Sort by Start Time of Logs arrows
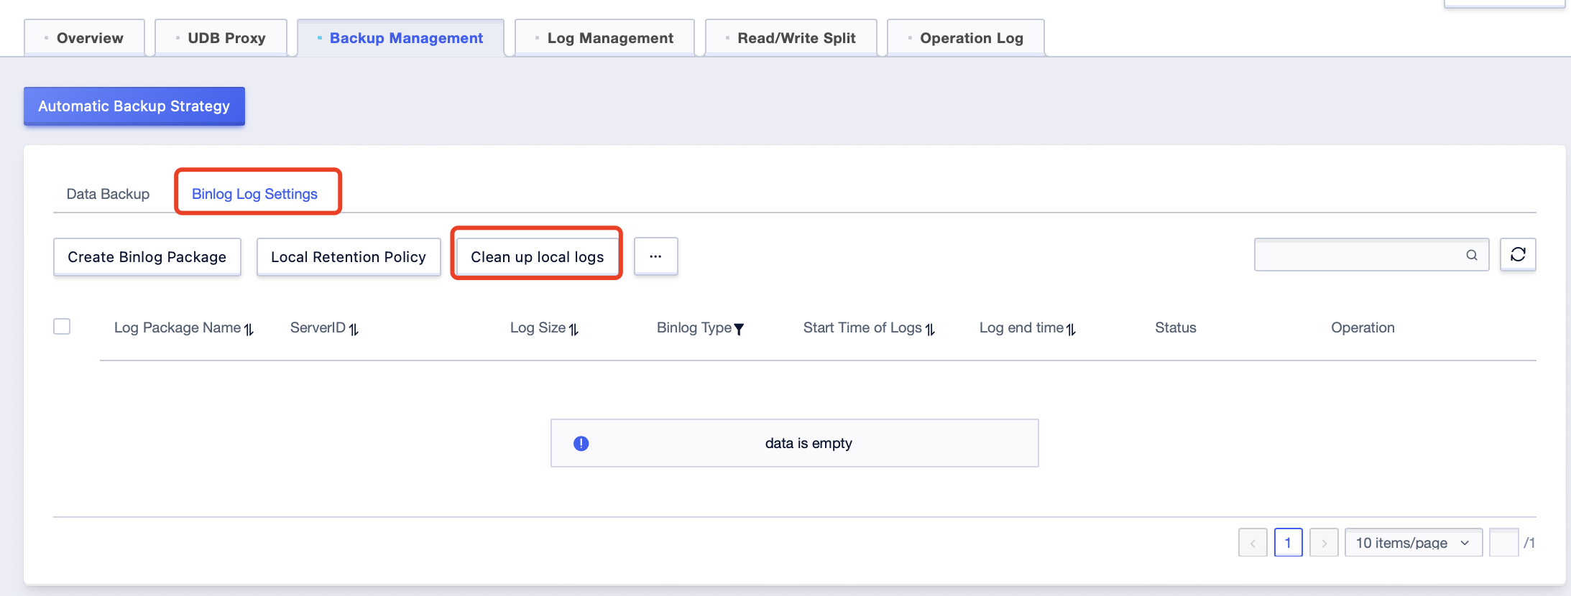 coord(930,329)
